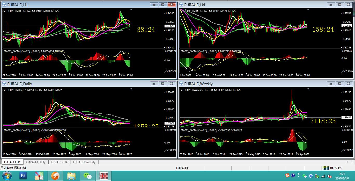Click the safely remove hardware tray icon
Image resolution: width=355 pixels, height=181 pixels.
pos(317,176)
